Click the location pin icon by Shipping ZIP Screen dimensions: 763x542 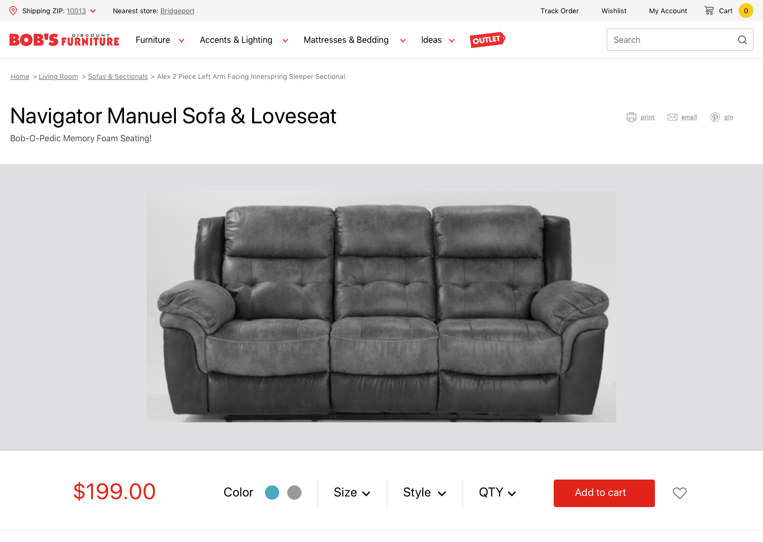click(13, 11)
